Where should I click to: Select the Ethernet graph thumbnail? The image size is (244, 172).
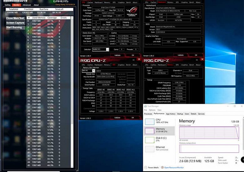pos(150,149)
